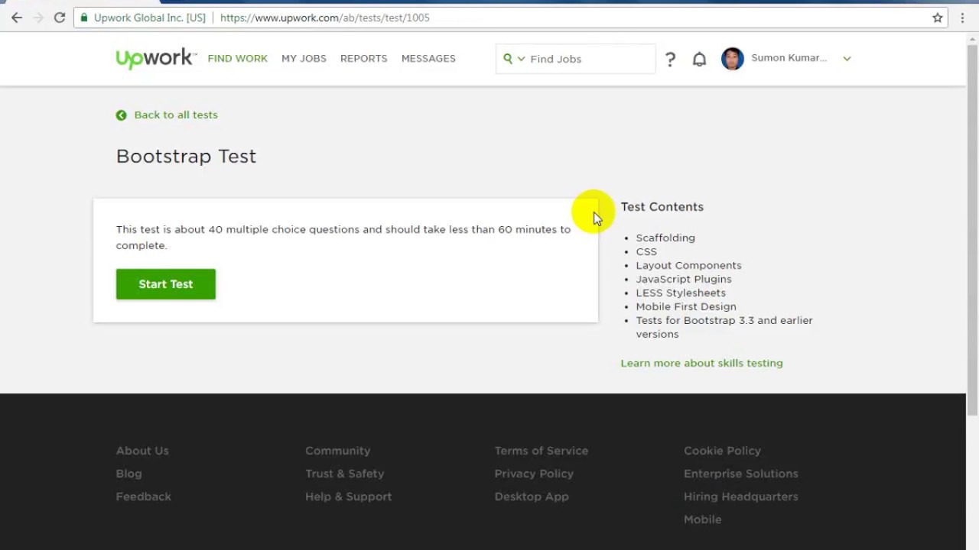Click green back arrow circle icon

pos(121,115)
